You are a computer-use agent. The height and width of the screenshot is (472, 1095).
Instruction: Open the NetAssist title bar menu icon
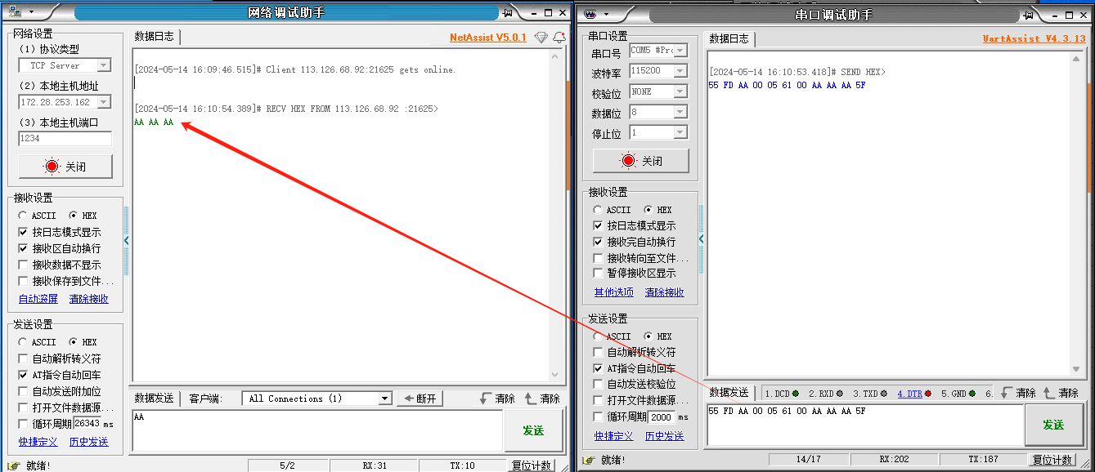pos(20,12)
